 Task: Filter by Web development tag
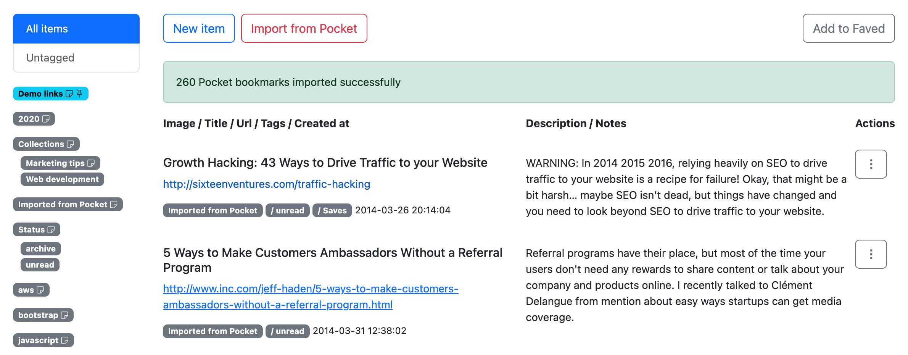click(x=62, y=179)
